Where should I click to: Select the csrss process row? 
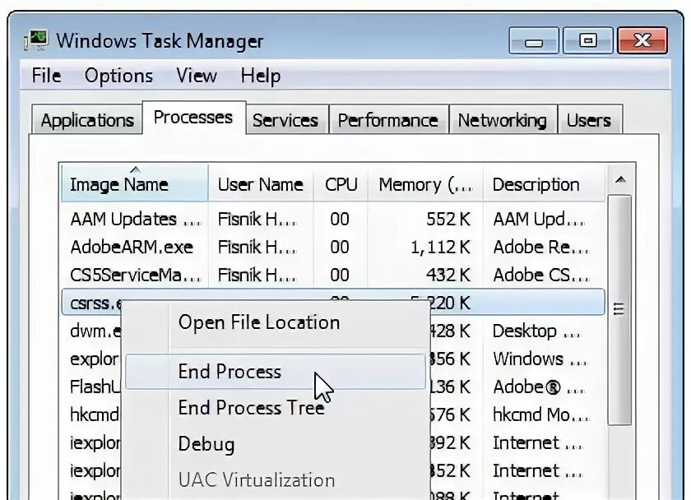click(332, 303)
